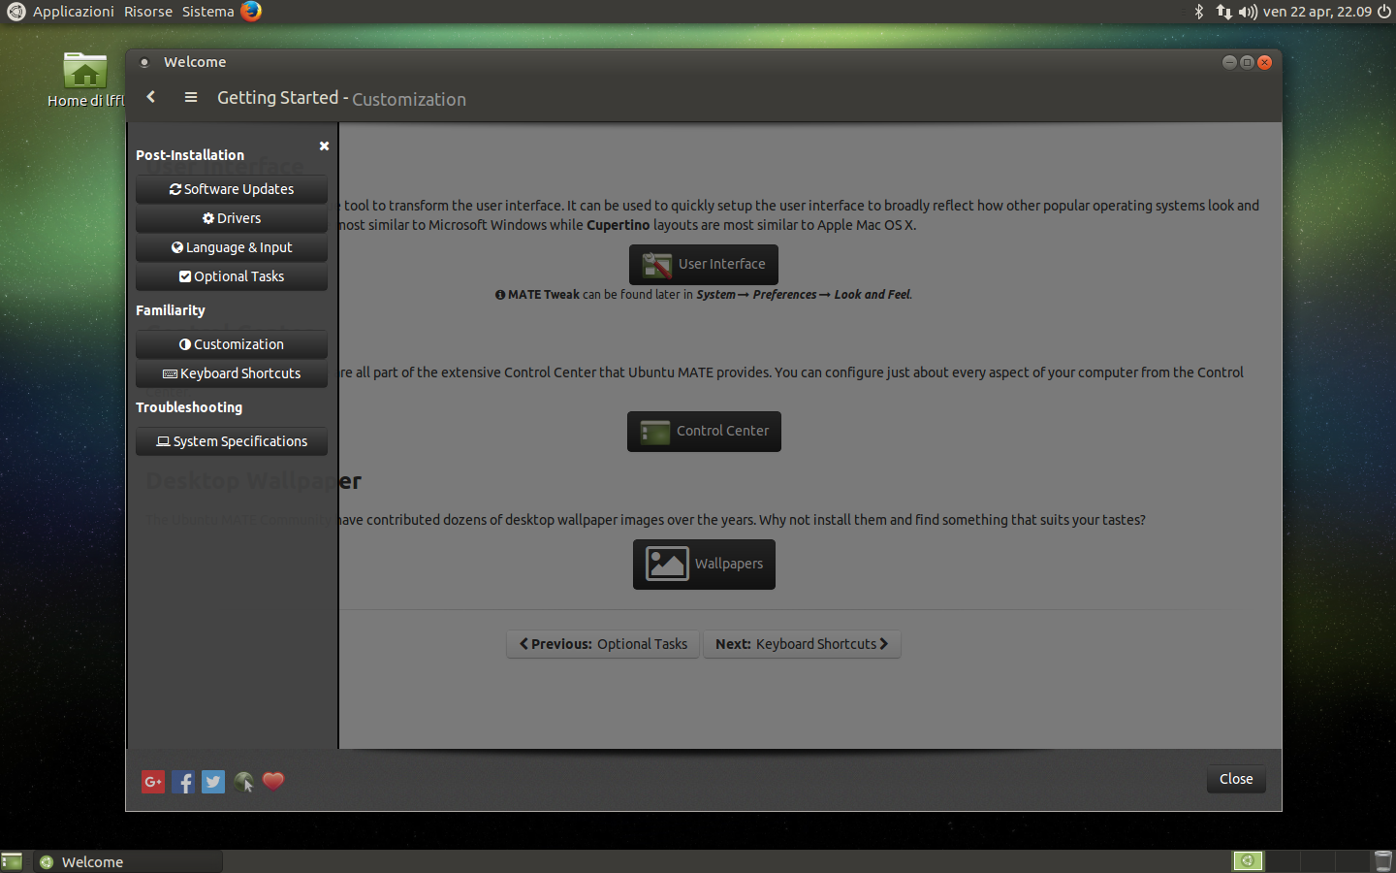Go back using the left arrow icon
Image resolution: width=1396 pixels, height=873 pixels.
click(151, 97)
